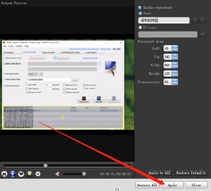Screen dimensions: 211x191
Task: Mute audio with the speaker icon
Action: click(58, 174)
